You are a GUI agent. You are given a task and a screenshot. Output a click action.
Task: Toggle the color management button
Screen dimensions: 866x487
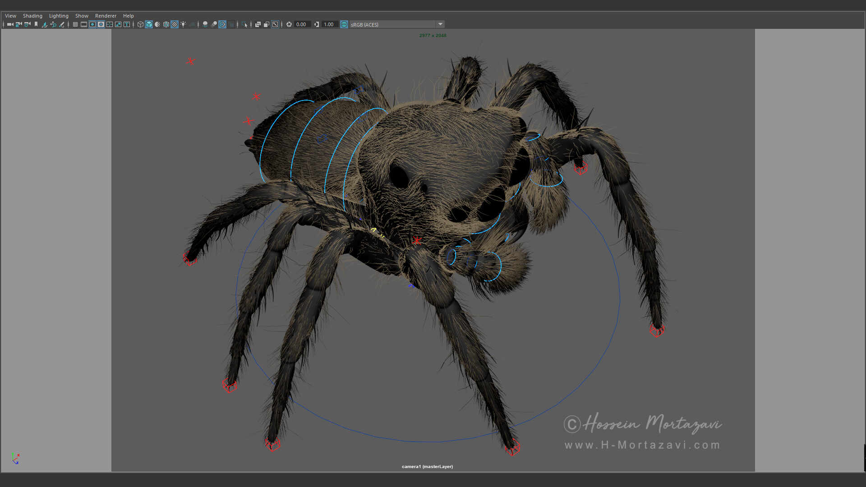point(344,24)
